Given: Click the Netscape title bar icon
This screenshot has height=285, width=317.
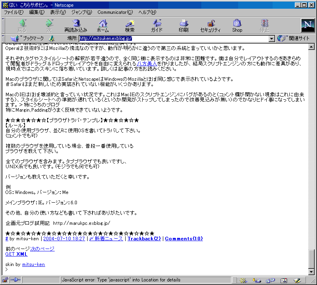Looking at the screenshot, I should click(5, 5).
